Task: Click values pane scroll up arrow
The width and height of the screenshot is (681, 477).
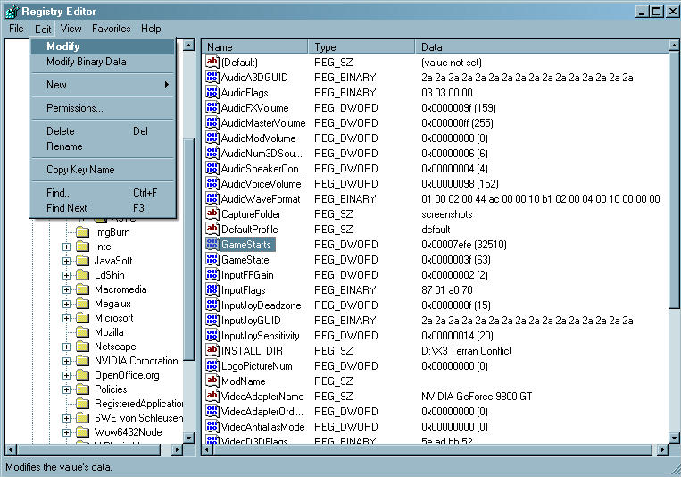Action: click(674, 46)
